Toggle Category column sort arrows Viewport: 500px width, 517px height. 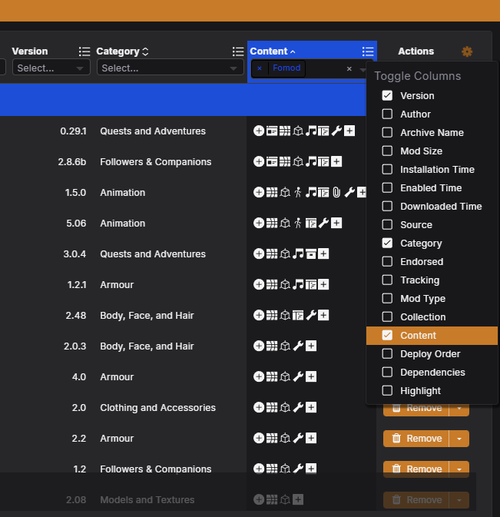tap(145, 51)
